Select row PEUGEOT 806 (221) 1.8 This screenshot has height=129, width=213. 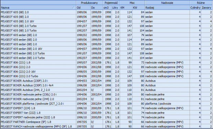click(x=106, y=62)
